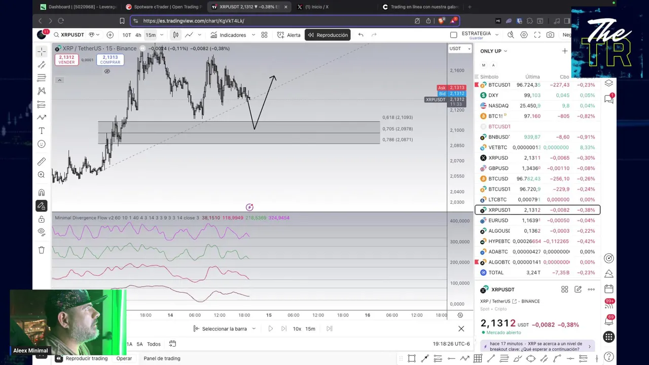Image resolution: width=649 pixels, height=365 pixels.
Task: Open candlestick chart type selector
Action: tap(175, 35)
